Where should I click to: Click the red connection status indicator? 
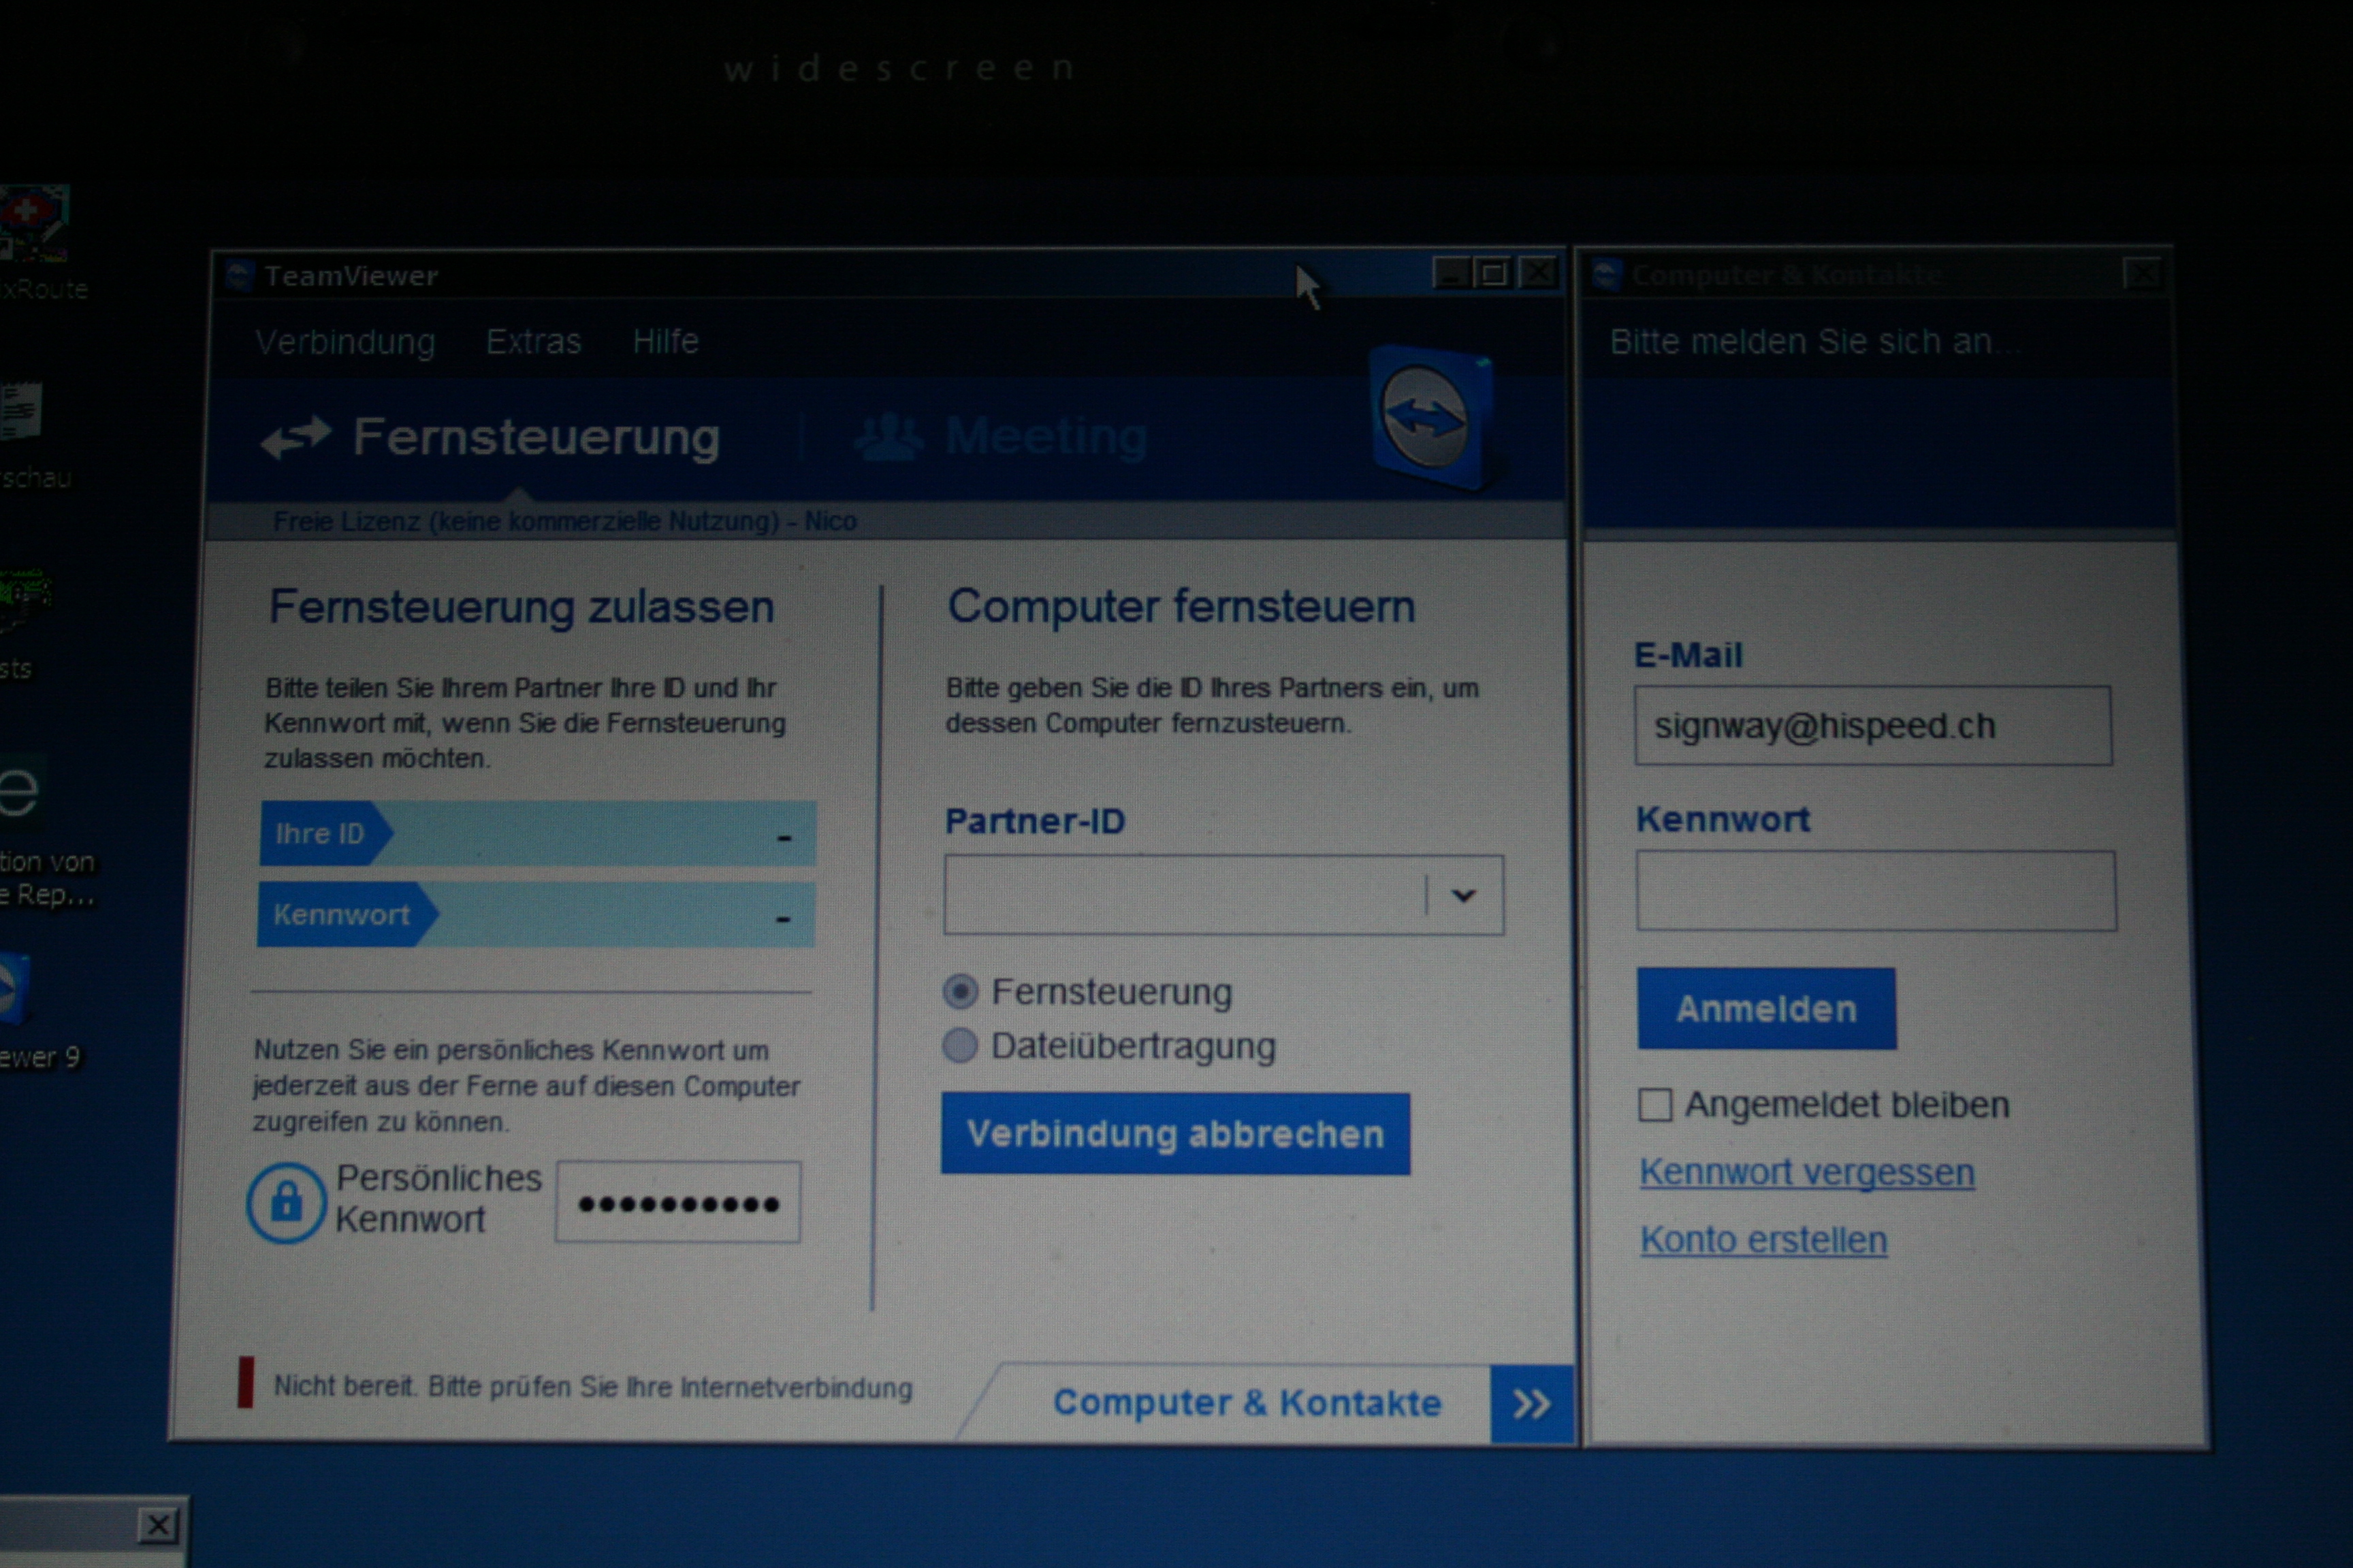pyautogui.click(x=245, y=1383)
